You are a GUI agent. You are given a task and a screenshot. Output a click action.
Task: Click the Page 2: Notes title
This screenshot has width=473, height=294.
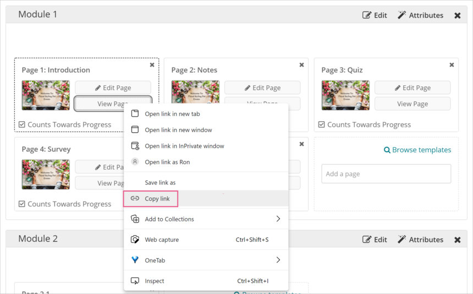tap(194, 70)
